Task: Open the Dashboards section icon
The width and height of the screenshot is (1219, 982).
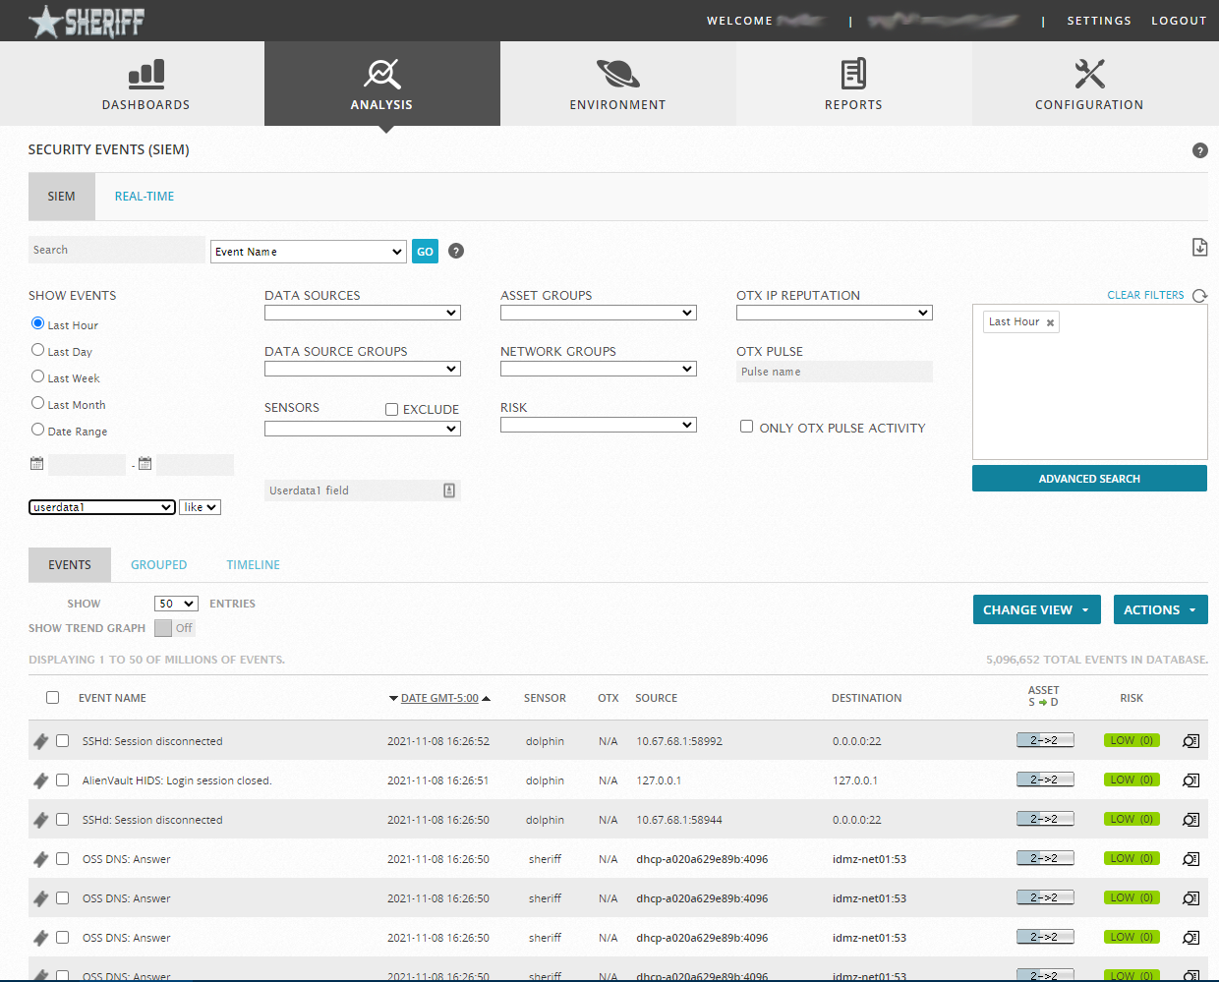Action: (146, 74)
